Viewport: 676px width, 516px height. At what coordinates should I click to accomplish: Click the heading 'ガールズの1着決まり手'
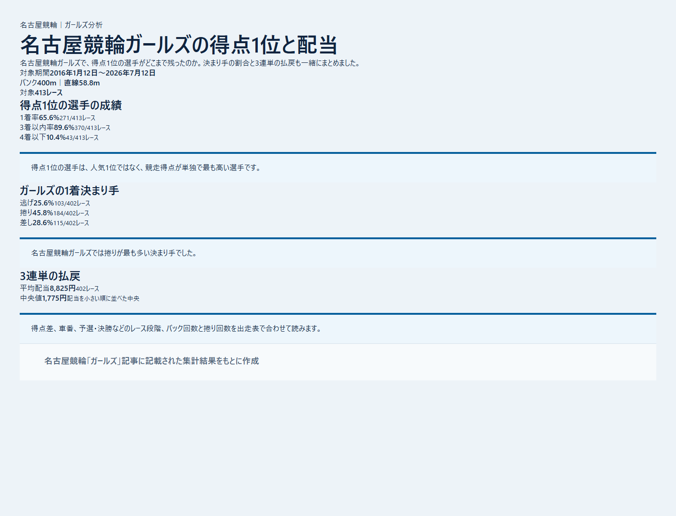coord(69,190)
